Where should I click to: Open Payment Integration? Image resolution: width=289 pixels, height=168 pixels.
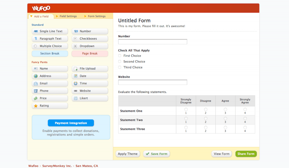(x=71, y=123)
